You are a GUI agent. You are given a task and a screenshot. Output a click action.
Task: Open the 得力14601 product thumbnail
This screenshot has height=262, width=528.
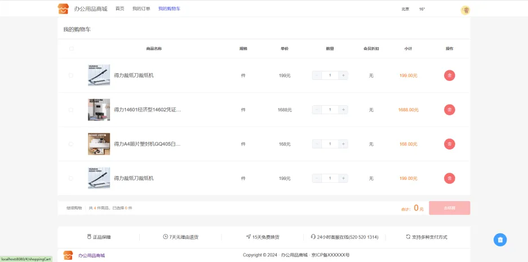[99, 110]
